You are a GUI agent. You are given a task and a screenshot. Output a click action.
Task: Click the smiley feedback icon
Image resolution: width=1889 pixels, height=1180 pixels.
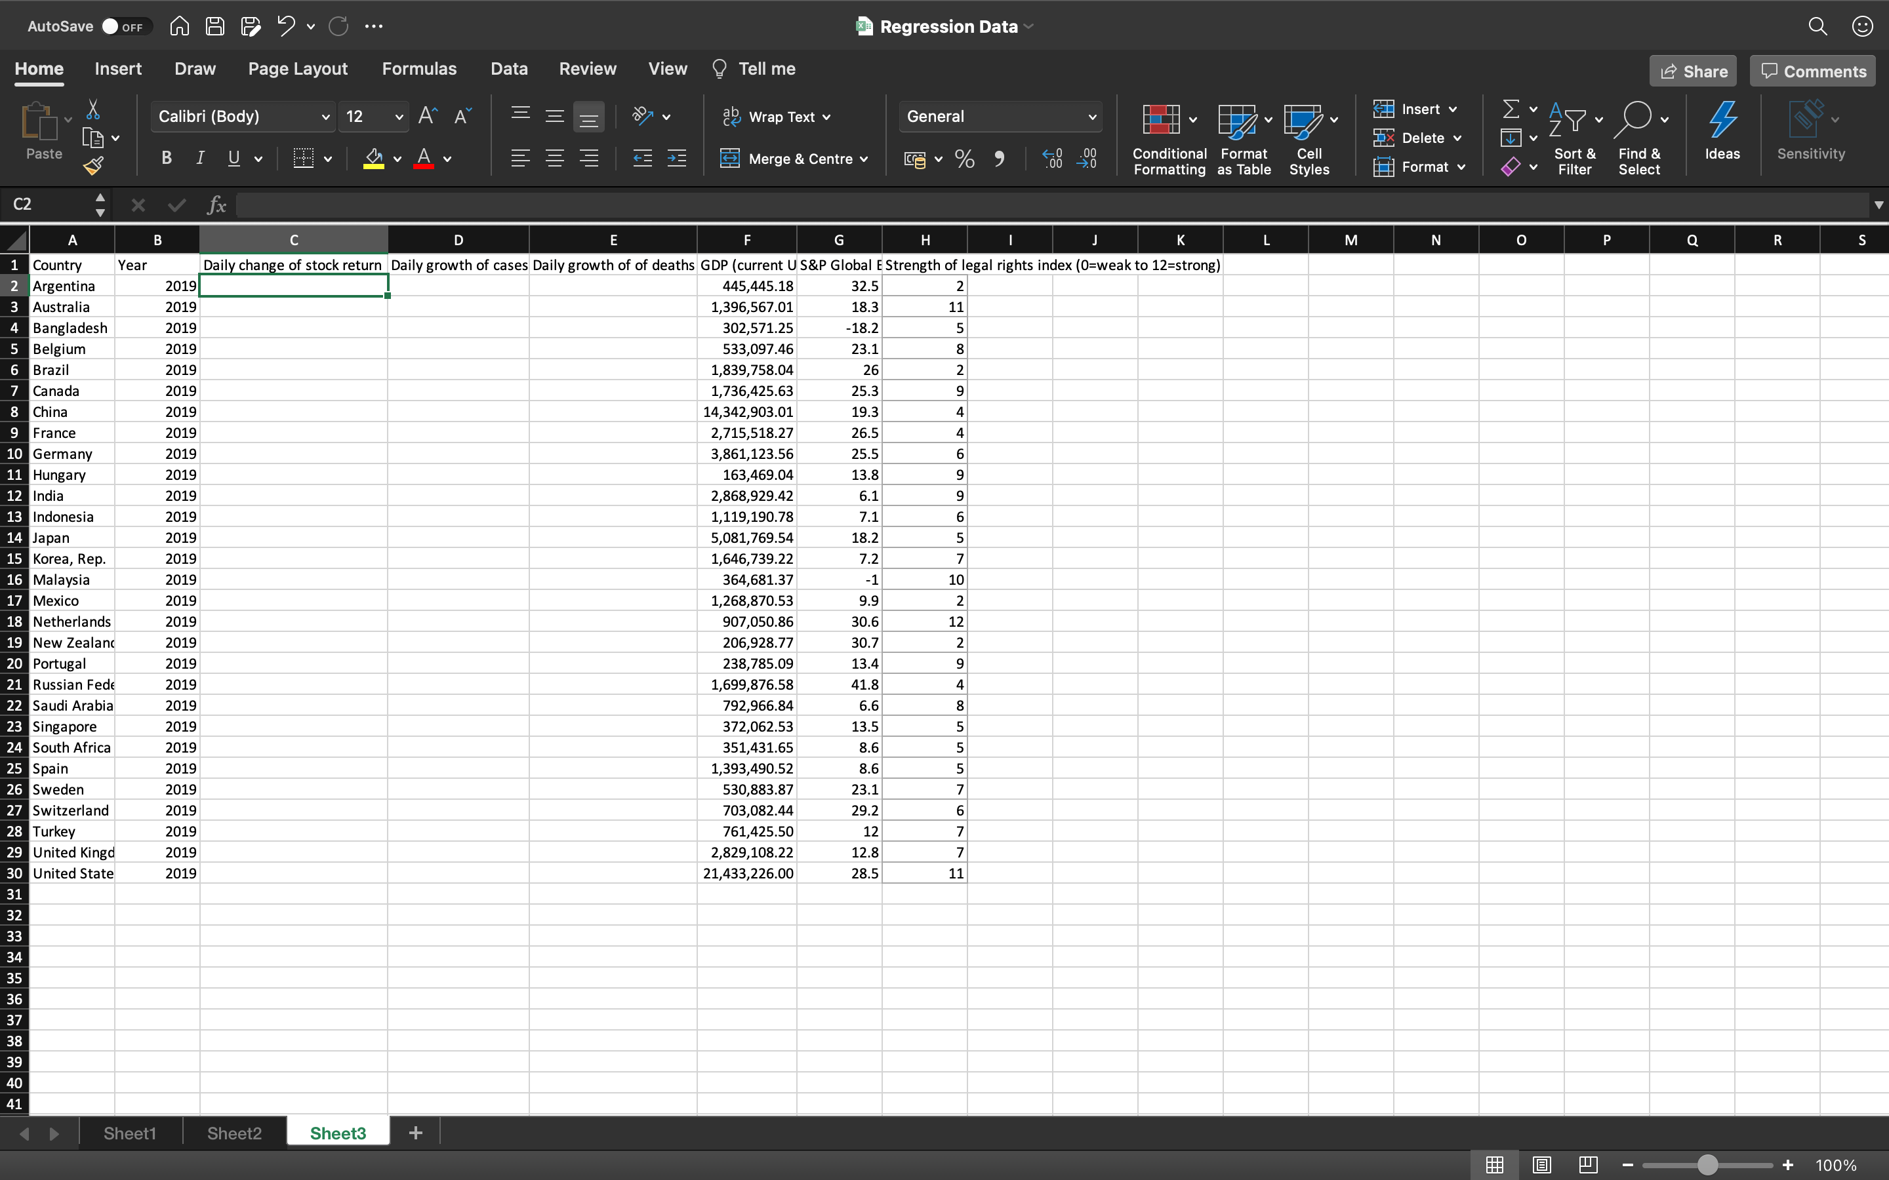pyautogui.click(x=1863, y=26)
